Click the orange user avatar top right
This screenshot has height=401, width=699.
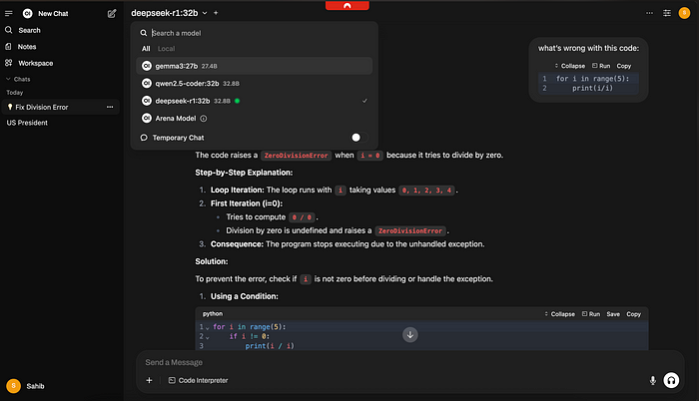[684, 13]
